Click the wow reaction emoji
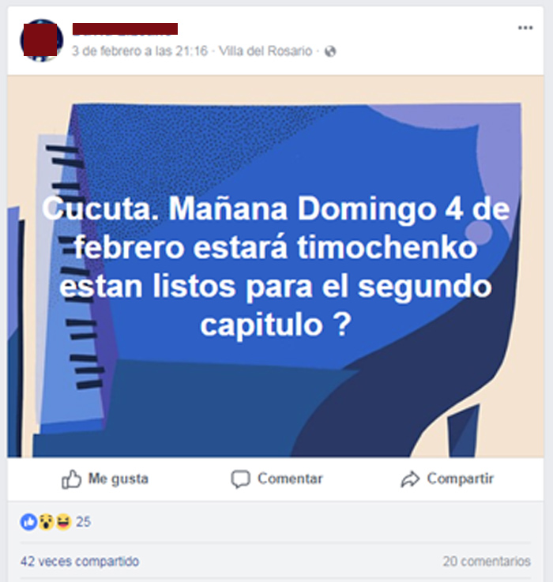 [x=46, y=522]
